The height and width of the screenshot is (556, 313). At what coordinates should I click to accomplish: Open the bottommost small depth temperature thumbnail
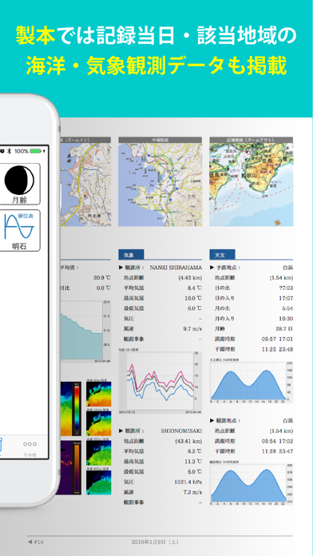[98, 483]
